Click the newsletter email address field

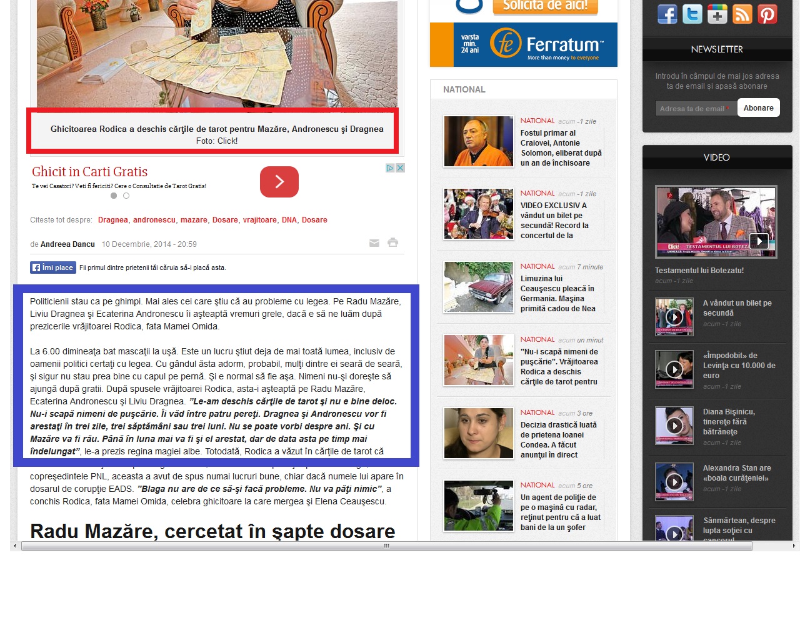695,108
